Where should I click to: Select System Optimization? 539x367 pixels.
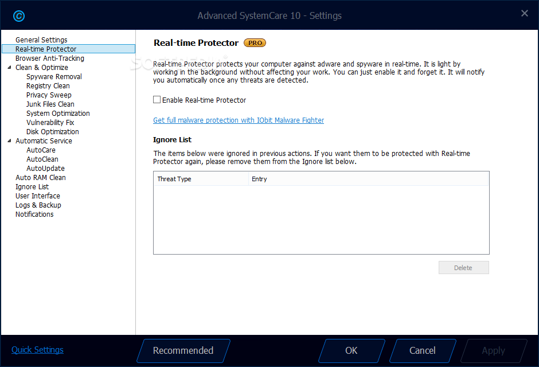[x=58, y=113]
